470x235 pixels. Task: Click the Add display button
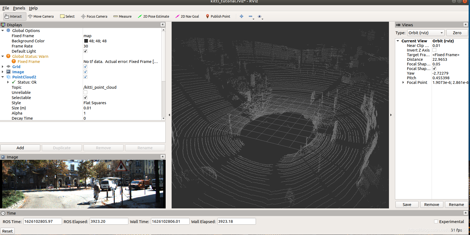coord(20,148)
